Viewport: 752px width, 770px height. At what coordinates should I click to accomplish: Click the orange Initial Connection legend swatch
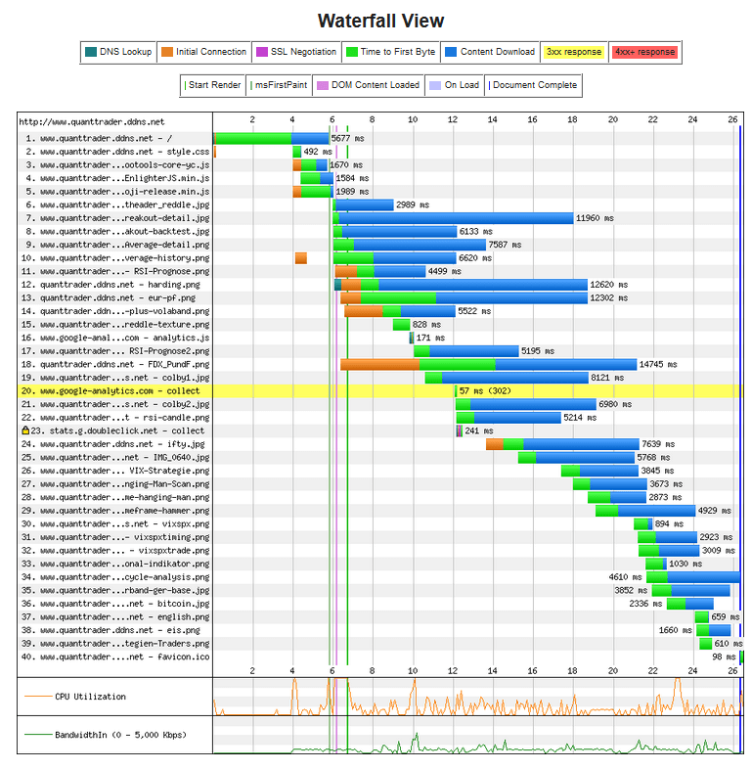tap(167, 52)
